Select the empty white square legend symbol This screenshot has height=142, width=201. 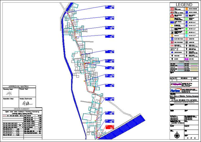tap(172, 29)
